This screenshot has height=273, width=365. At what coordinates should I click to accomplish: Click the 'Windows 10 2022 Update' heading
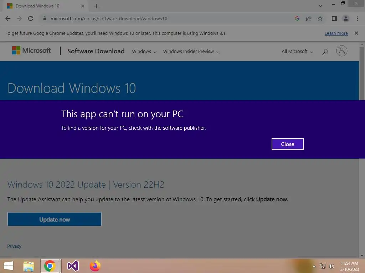pos(86,184)
